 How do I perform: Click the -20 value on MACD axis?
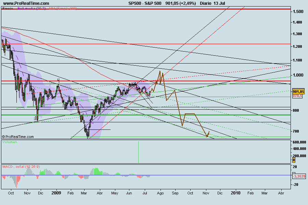click(x=295, y=184)
